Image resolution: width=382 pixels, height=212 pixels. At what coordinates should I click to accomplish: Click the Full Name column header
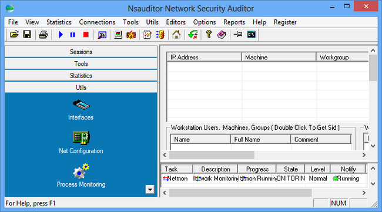260,139
